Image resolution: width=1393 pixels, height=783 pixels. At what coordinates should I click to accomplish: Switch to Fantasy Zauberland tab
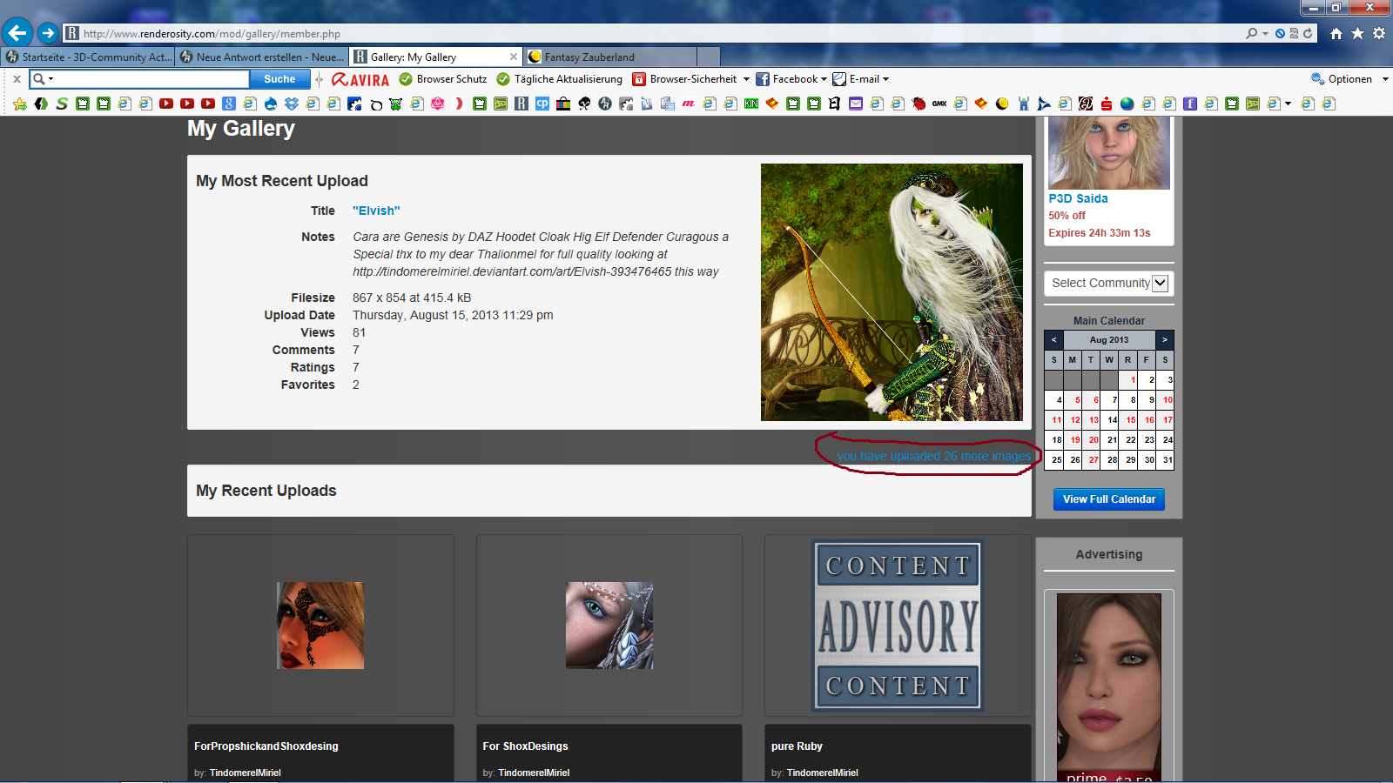[610, 57]
